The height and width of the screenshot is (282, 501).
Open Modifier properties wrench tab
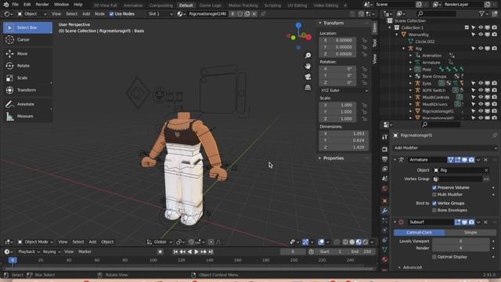click(384, 211)
